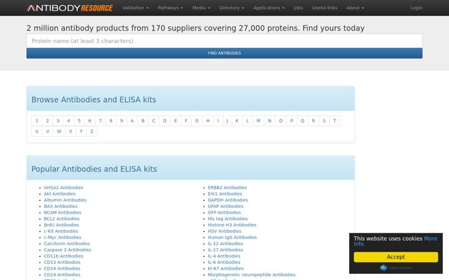
Task: Select letter T in browse index
Action: click(334, 121)
